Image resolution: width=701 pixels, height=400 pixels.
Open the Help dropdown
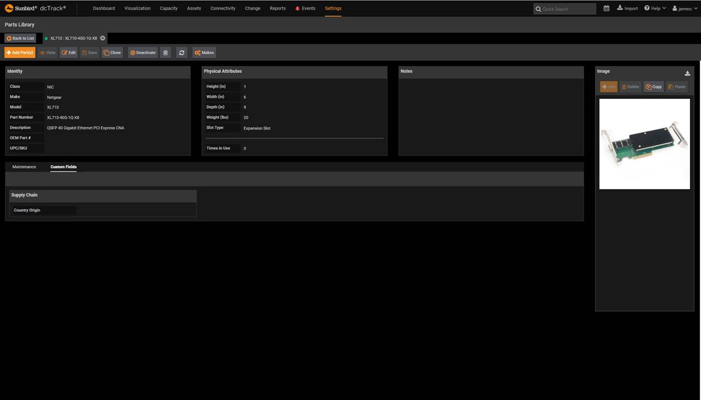click(x=654, y=8)
